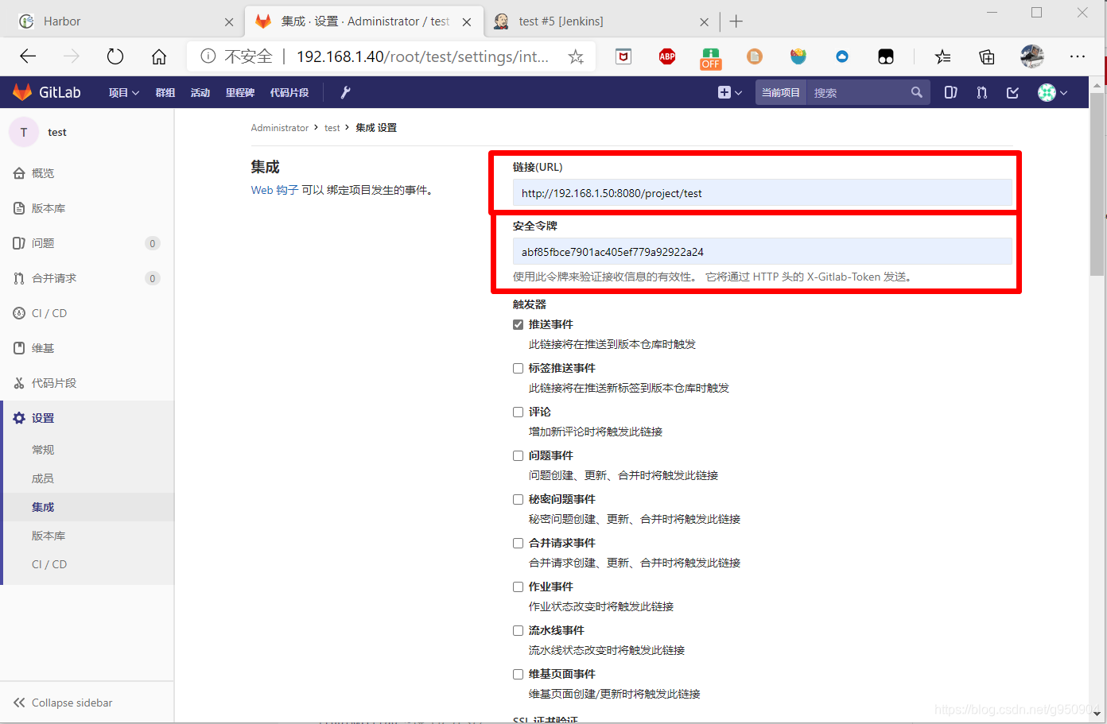Click the 代码片段 snippets sidebar icon

pos(18,382)
